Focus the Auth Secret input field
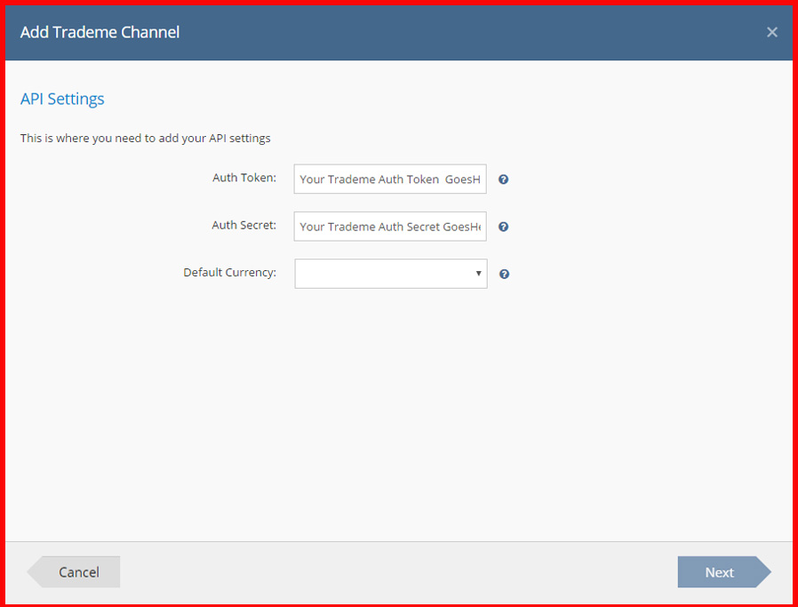Viewport: 798px width, 607px height. point(390,227)
